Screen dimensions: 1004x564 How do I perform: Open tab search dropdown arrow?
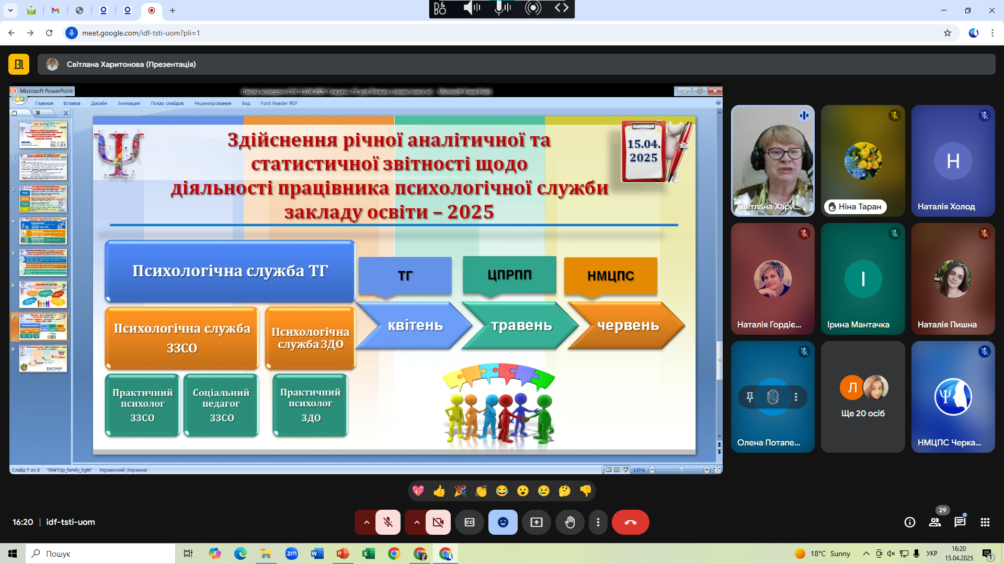tap(10, 10)
